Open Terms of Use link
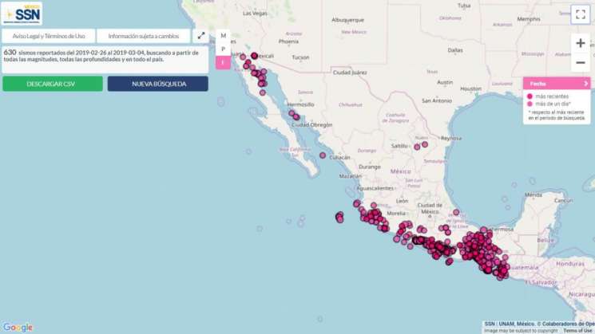595x334 pixels. [577, 331]
